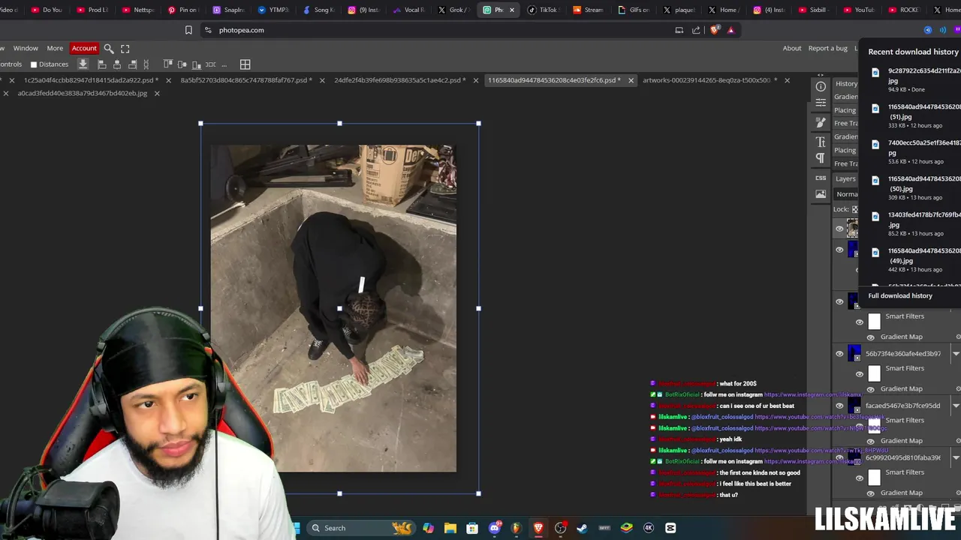The height and width of the screenshot is (540, 961).
Task: Click distribute horizontal spacing icon
Action: (211, 64)
